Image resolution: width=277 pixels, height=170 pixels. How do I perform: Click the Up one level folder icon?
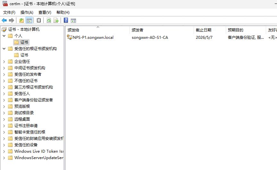21,21
